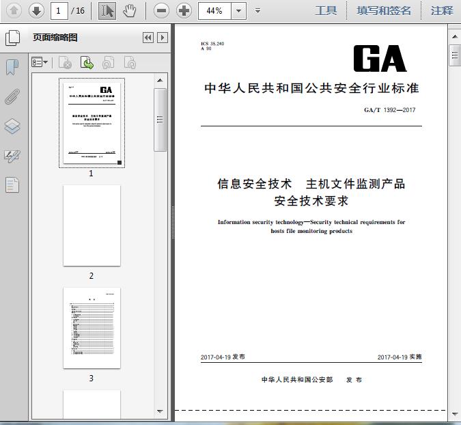The width and height of the screenshot is (461, 425).
Task: Click document scroll up arrow
Action: pos(455,36)
